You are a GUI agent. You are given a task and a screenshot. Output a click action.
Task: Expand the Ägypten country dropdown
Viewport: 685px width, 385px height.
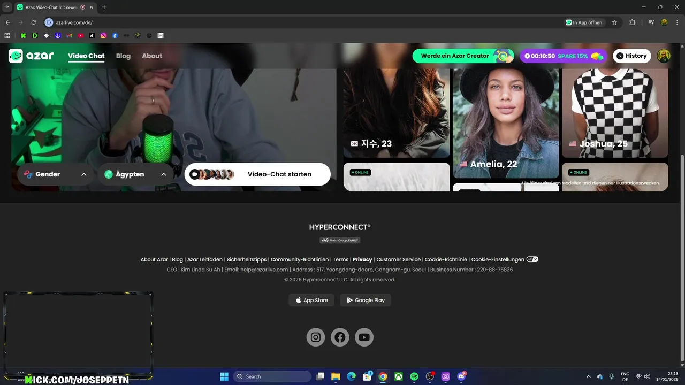(x=136, y=174)
